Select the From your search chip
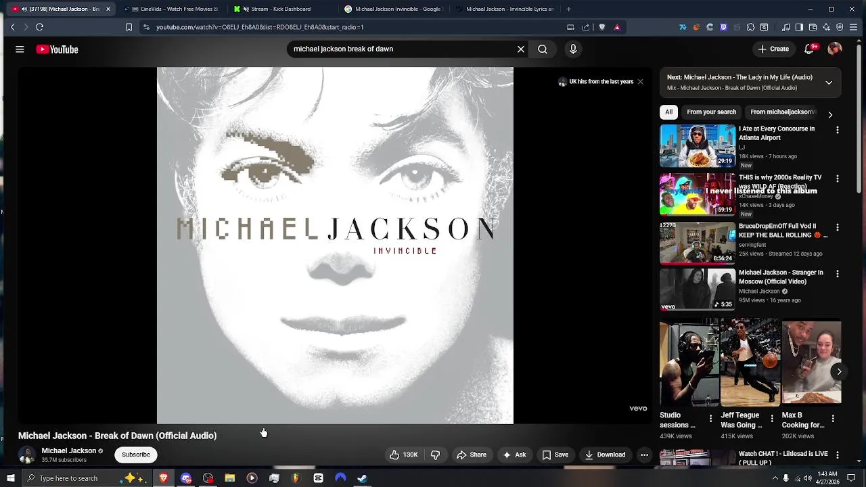 (x=711, y=112)
